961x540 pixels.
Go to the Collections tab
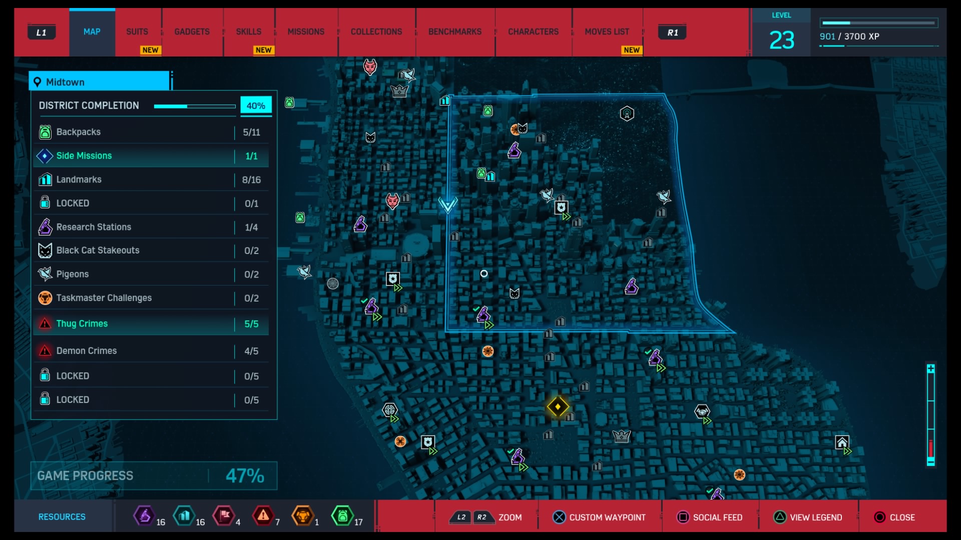[376, 32]
